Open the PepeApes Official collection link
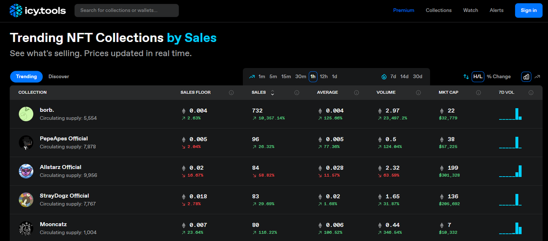Viewport: 548px width, 241px height. coord(64,139)
